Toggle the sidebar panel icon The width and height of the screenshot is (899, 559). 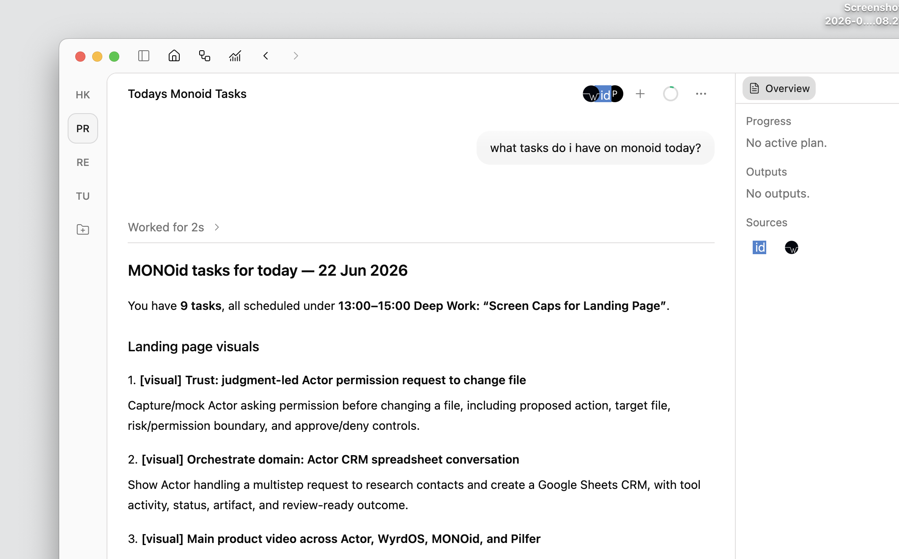pyautogui.click(x=144, y=56)
